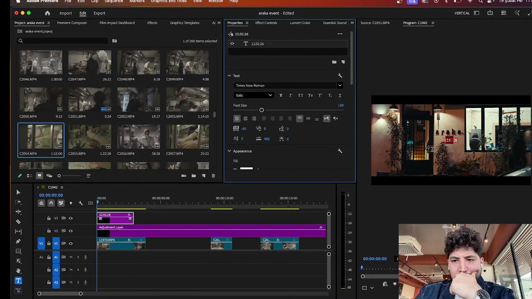Toggle visibility of 12.02.26 text layer
The height and width of the screenshot is (299, 532).
click(232, 44)
